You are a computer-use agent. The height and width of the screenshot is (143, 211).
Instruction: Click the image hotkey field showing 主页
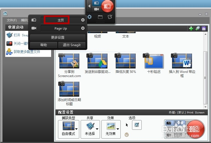[x=61, y=20]
